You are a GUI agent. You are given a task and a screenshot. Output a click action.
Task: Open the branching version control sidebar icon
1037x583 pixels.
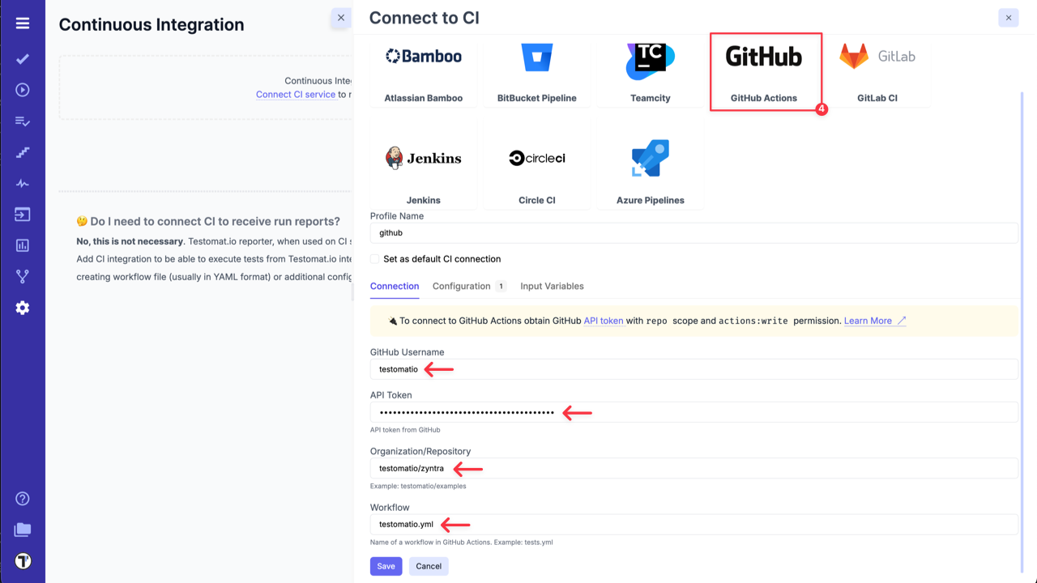point(22,275)
